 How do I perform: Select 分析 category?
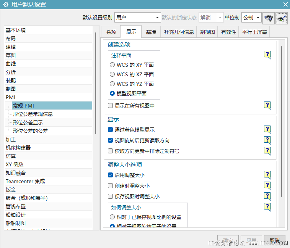point(49,72)
